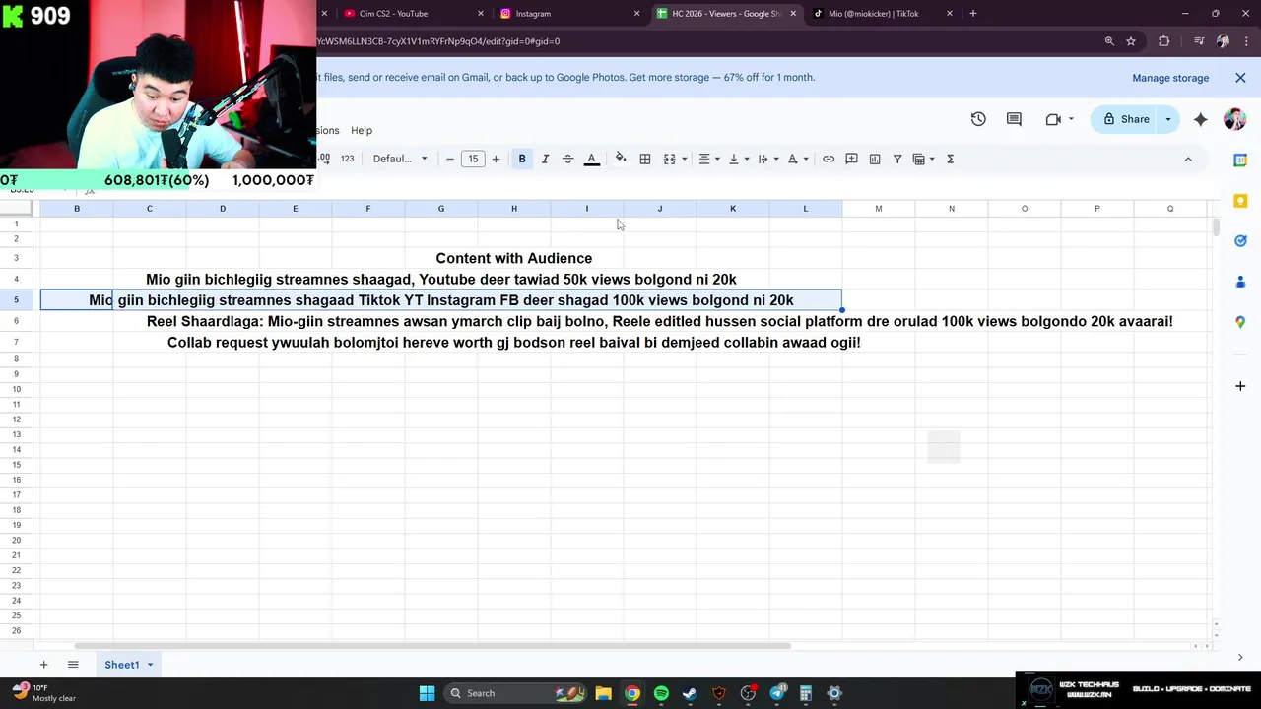Dismiss the storage promotion banner

pyautogui.click(x=1240, y=78)
